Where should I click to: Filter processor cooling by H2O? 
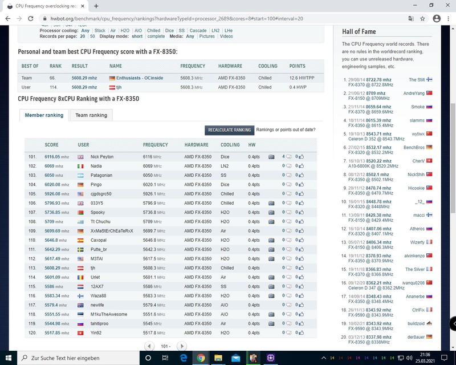pos(125,31)
